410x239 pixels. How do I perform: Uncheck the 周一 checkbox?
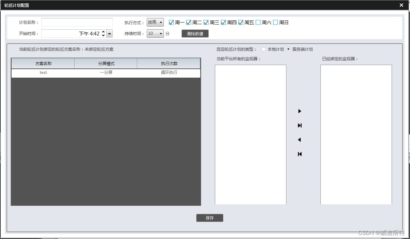pyautogui.click(x=171, y=22)
